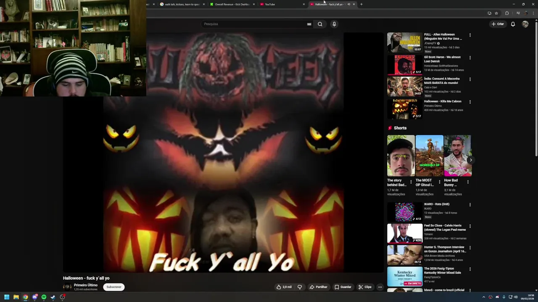Open more actions menu below video
Screen dimensions: 538x302
[380, 287]
